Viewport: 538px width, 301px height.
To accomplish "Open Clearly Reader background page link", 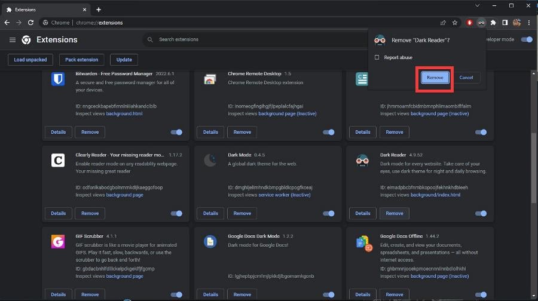I will [124, 195].
